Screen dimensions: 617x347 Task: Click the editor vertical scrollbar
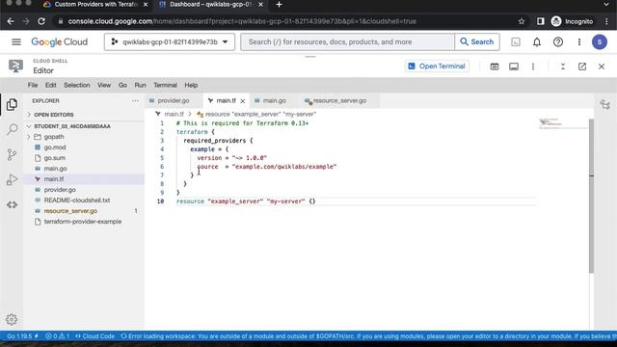[591, 196]
